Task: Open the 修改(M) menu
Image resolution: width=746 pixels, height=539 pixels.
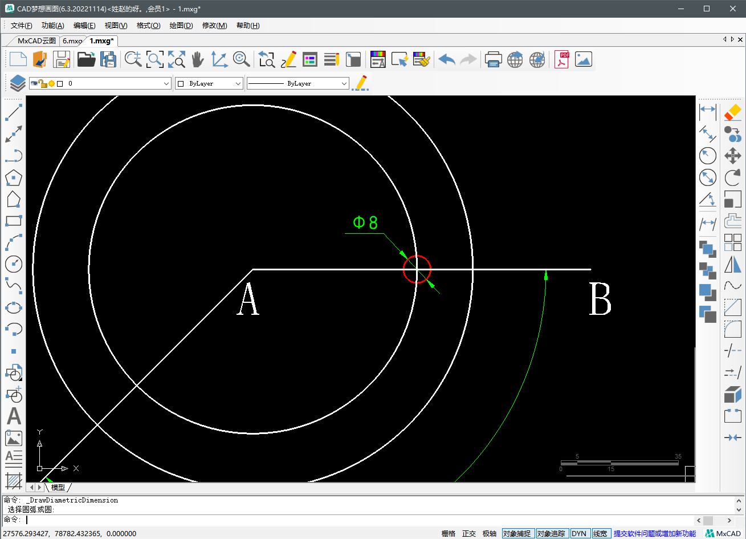Action: click(214, 26)
